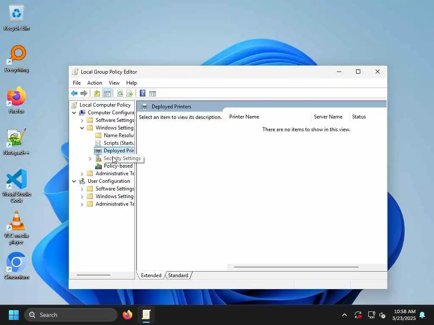Expand Administrative Templates under User Configuration

(82, 204)
